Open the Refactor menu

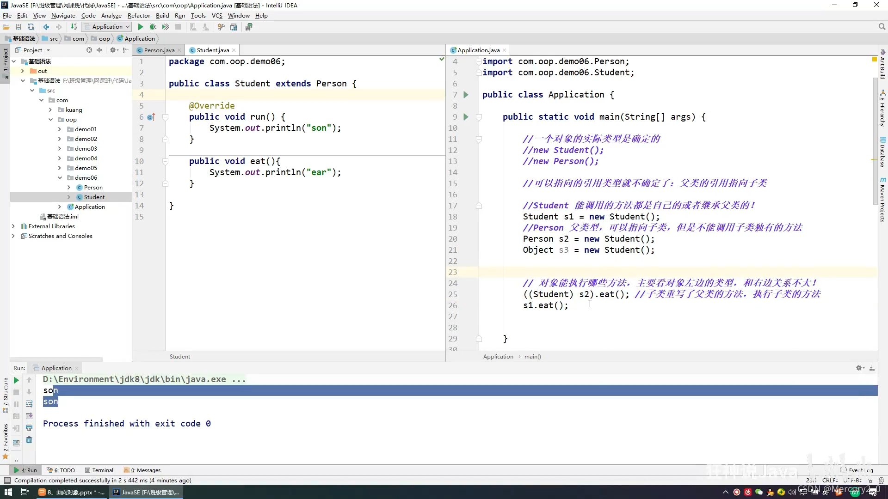coord(139,15)
